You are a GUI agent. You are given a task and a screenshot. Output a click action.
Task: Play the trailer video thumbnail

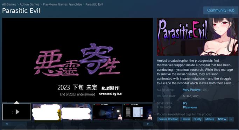16,112
